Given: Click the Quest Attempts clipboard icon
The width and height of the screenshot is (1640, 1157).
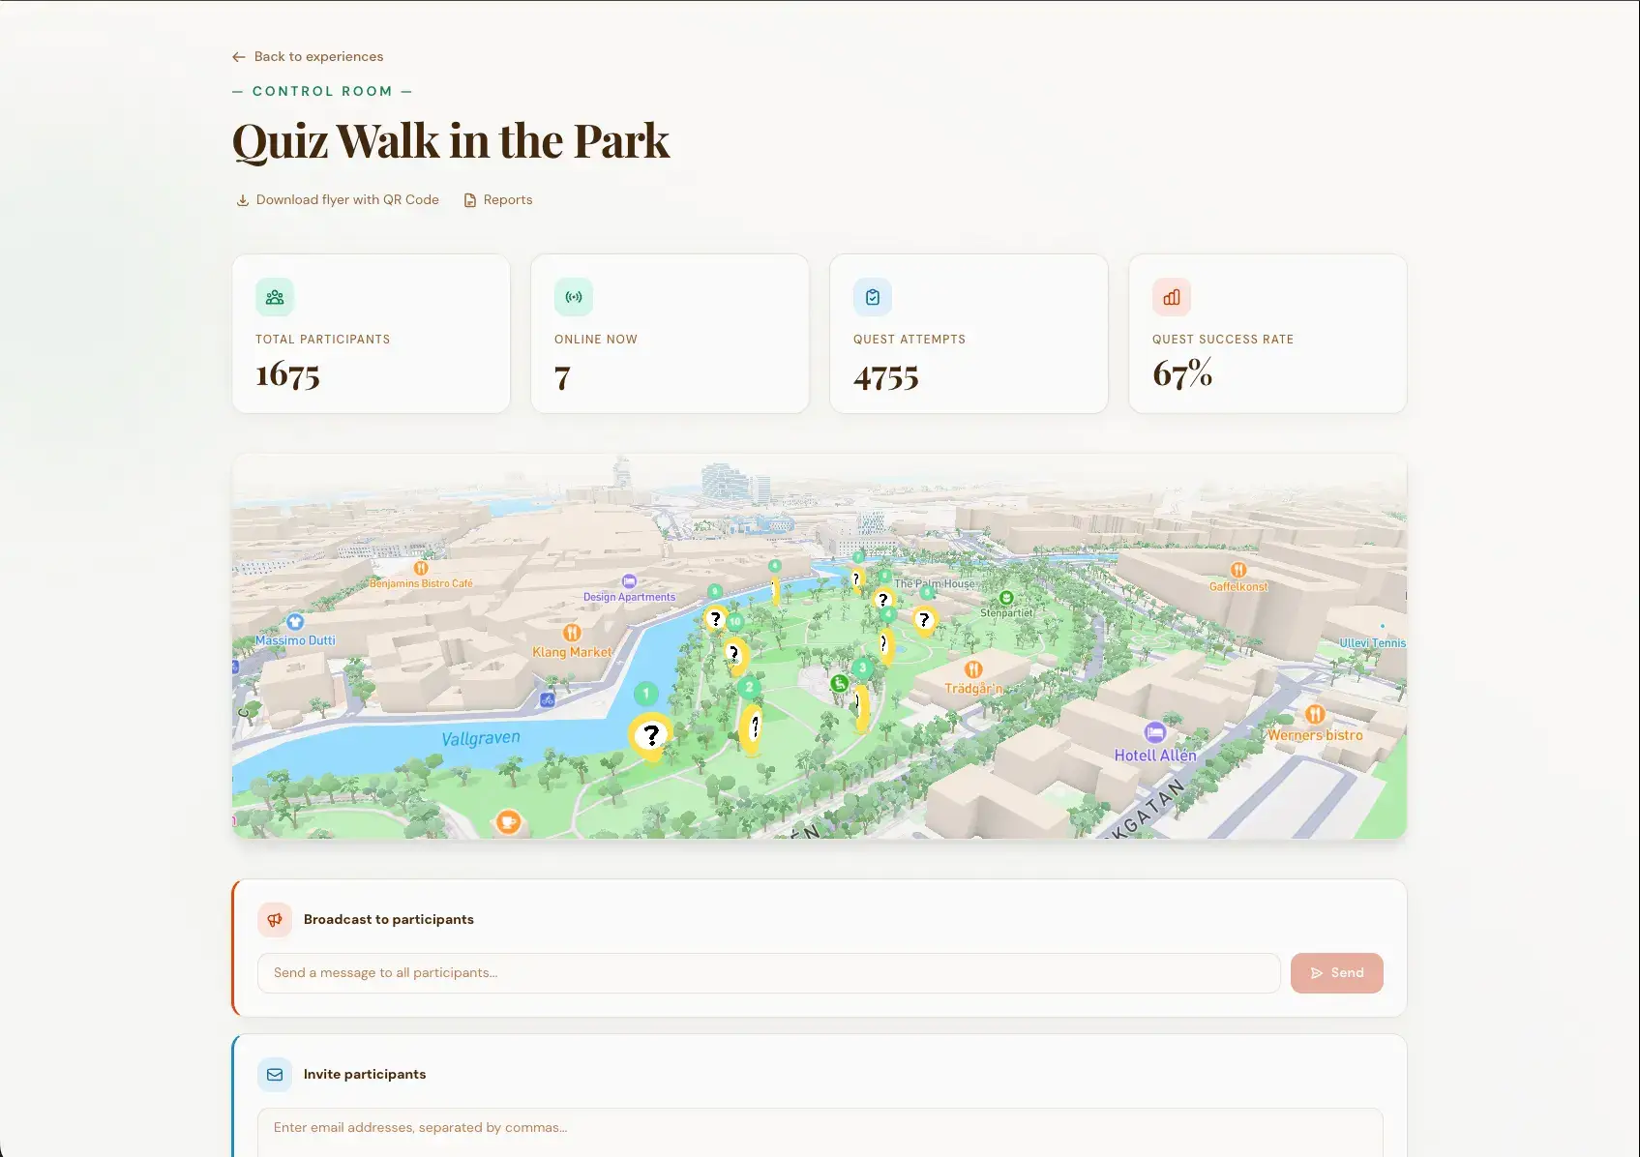Looking at the screenshot, I should pyautogui.click(x=873, y=298).
